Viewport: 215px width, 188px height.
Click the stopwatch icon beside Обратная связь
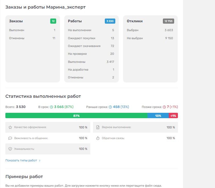98,138
